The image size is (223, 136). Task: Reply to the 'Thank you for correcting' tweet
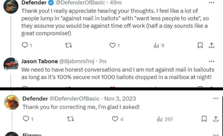point(26,119)
